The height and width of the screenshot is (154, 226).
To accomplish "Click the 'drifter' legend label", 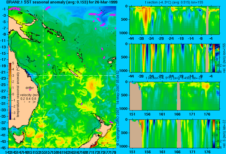I will 30,88.
